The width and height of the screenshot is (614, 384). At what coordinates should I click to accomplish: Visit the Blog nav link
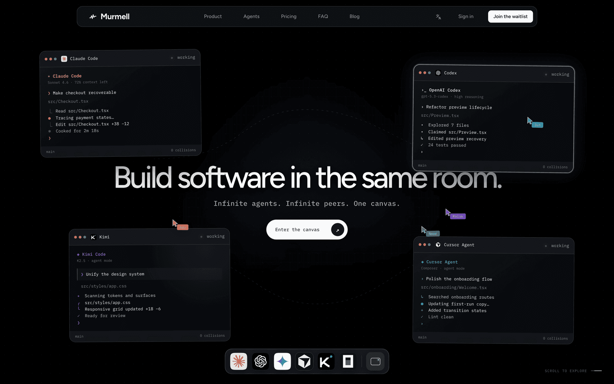(355, 16)
